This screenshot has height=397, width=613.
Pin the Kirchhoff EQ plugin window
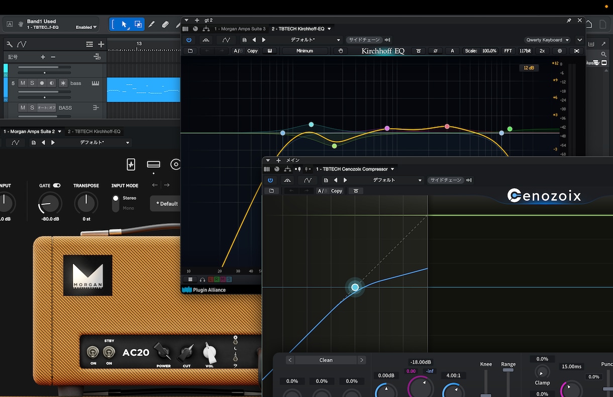click(569, 21)
